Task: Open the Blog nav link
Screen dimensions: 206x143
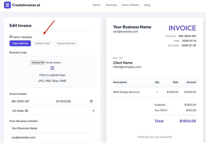Action: point(147,5)
